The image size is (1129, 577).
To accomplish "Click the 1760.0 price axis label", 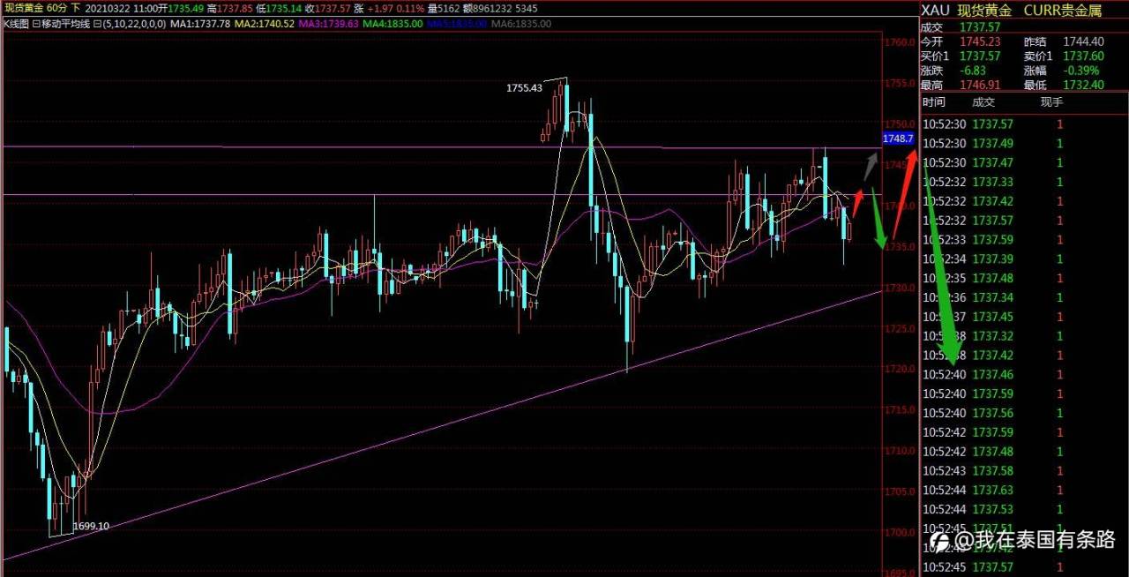I will click(x=900, y=42).
